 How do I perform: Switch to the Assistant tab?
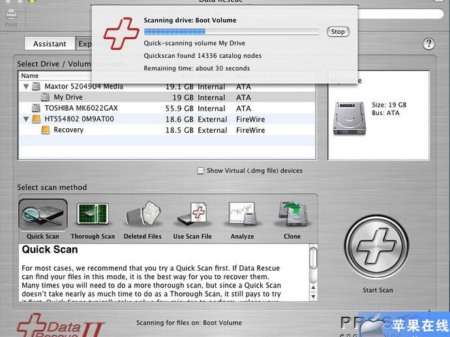click(50, 44)
